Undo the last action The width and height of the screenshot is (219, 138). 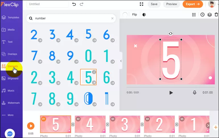[x=74, y=4]
